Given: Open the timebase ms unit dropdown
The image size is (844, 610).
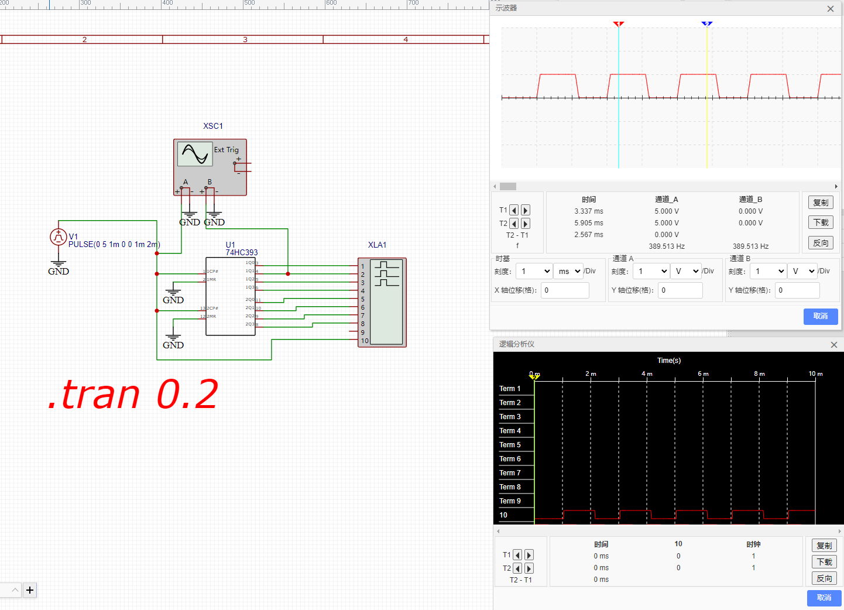Looking at the screenshot, I should tap(568, 271).
